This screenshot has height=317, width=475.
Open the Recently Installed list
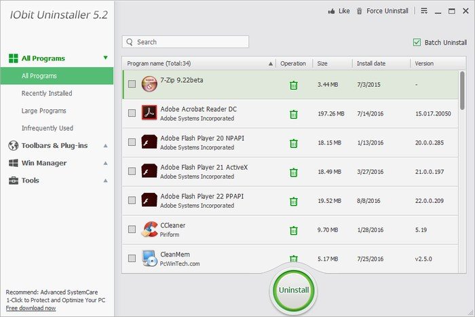click(x=47, y=93)
